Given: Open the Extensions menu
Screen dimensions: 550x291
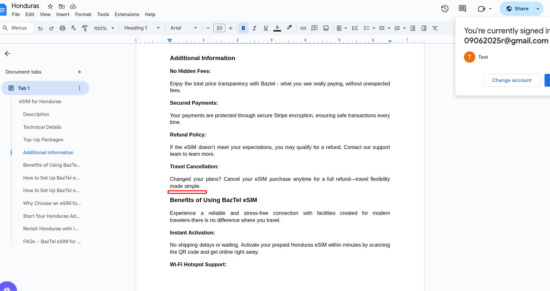Looking at the screenshot, I should 127,14.
